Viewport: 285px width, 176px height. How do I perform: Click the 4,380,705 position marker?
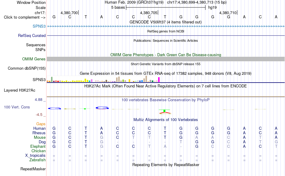pos(149,13)
